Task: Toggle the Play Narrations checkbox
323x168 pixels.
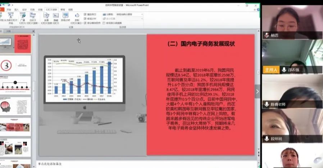Action: pos(85,14)
